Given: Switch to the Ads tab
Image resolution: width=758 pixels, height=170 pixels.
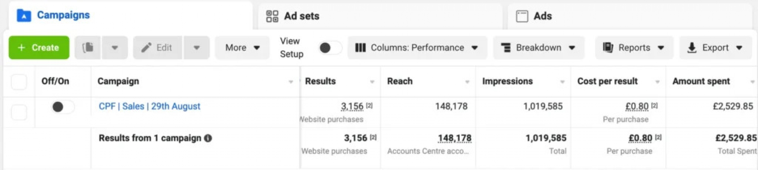Looking at the screenshot, I should pyautogui.click(x=542, y=16).
